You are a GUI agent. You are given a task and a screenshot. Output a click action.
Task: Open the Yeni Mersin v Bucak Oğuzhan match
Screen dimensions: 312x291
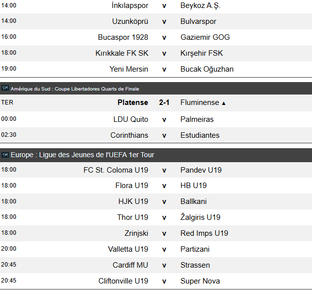(156, 69)
